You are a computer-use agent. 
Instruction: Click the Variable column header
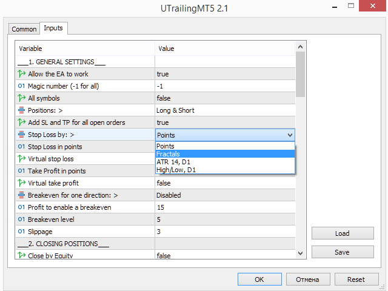[85, 48]
